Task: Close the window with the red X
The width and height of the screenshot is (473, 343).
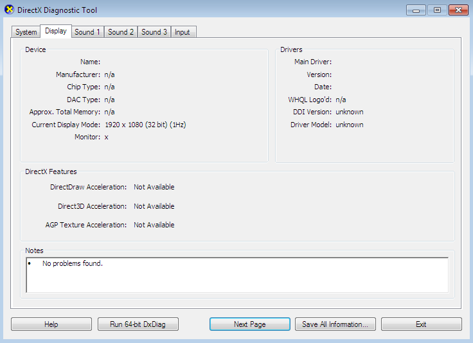Action: (x=458, y=10)
